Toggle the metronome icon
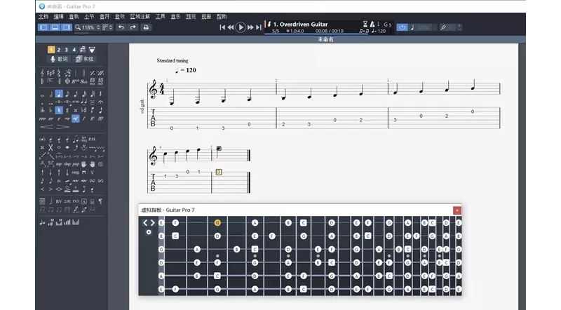 (372, 24)
